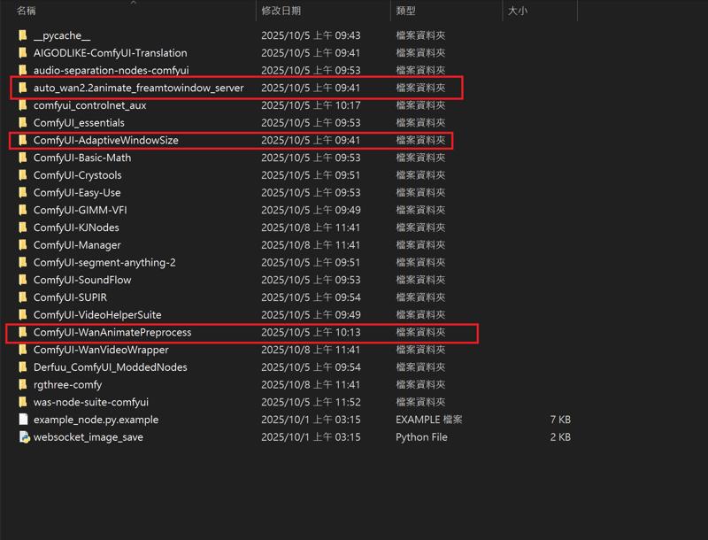The width and height of the screenshot is (708, 540).
Task: Click the comfyui_controlnet_aux folder icon
Action: coord(23,105)
